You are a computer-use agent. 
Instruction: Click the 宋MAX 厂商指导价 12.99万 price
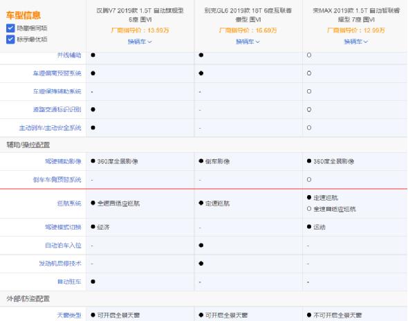[x=356, y=30]
